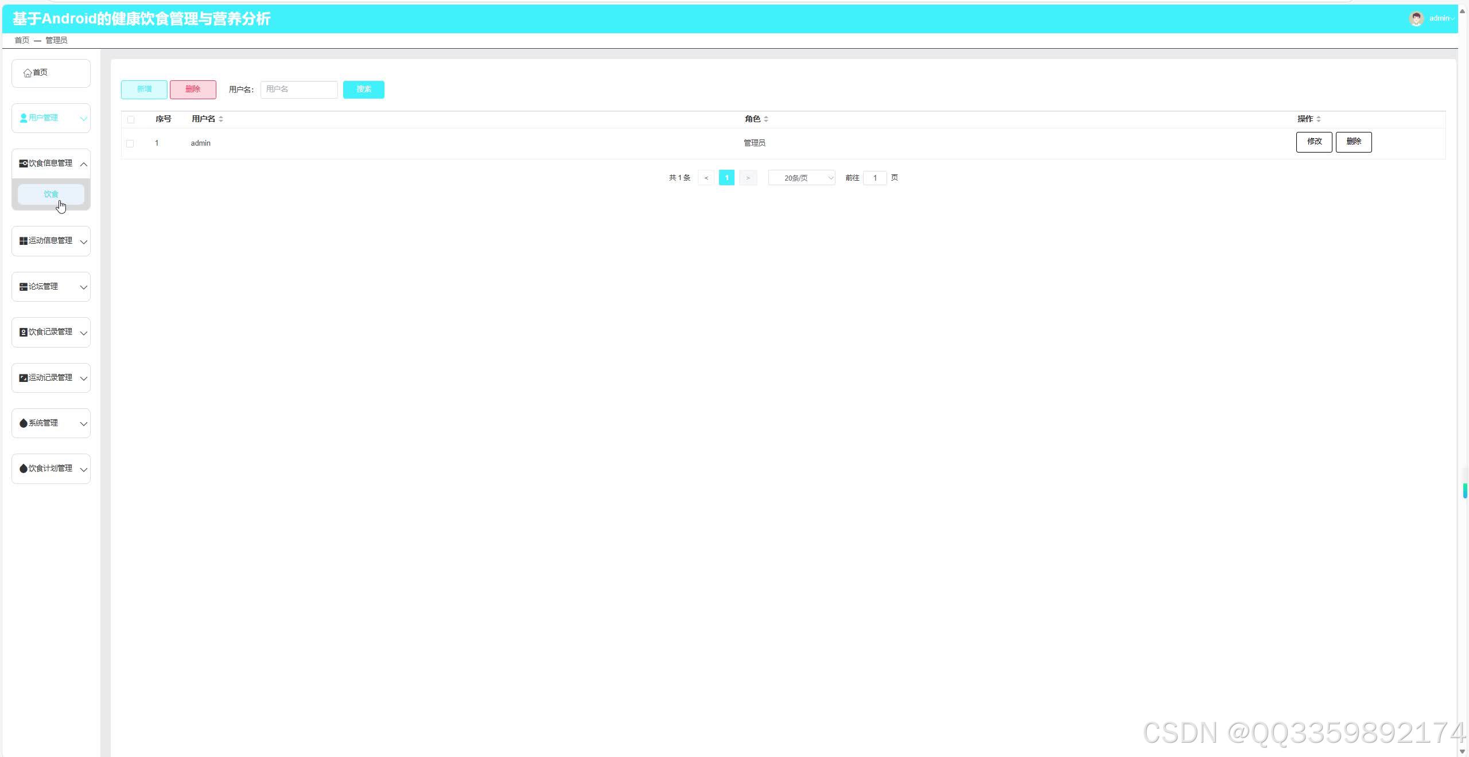Toggle the select-all header checkbox
Image resolution: width=1469 pixels, height=757 pixels.
[x=131, y=119]
